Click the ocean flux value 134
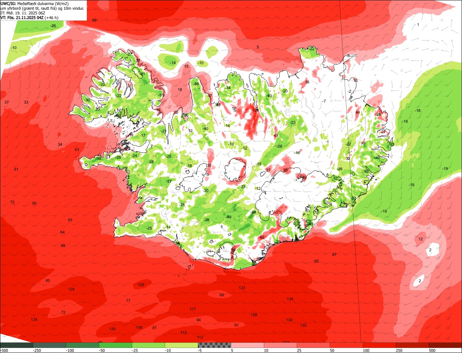The image size is (462, 353). click(x=290, y=299)
